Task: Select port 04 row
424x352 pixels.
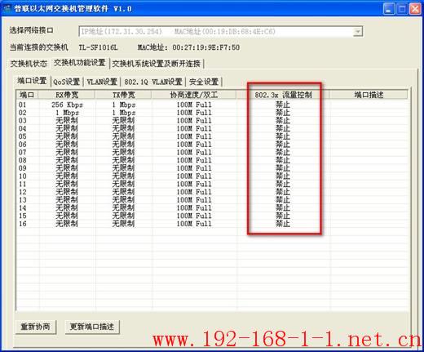Action: point(212,128)
